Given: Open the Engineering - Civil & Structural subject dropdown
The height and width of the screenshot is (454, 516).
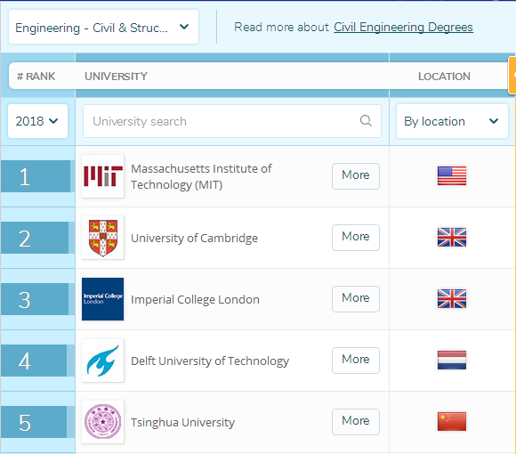Looking at the screenshot, I should tap(103, 27).
